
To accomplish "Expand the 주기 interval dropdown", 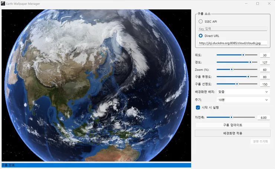I will tap(243, 100).
